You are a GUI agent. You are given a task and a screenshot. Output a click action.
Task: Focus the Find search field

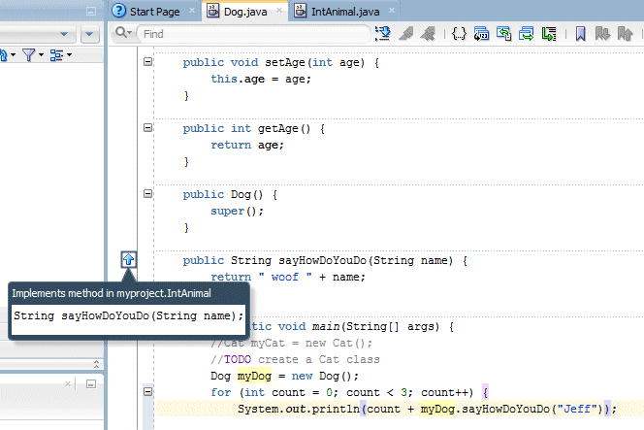click(x=253, y=34)
